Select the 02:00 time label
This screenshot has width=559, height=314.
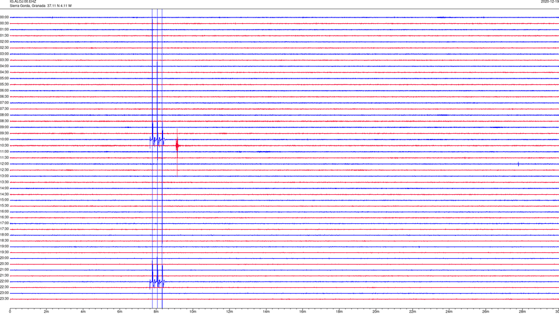coord(4,42)
